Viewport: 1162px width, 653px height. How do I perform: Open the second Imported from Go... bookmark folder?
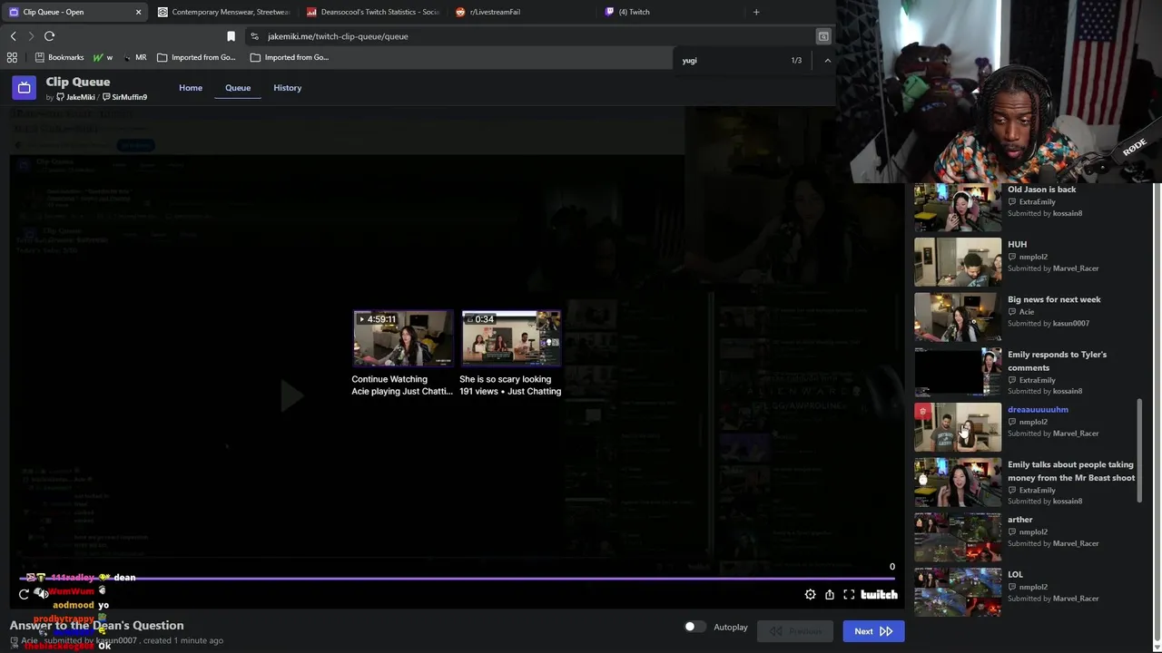pos(290,57)
